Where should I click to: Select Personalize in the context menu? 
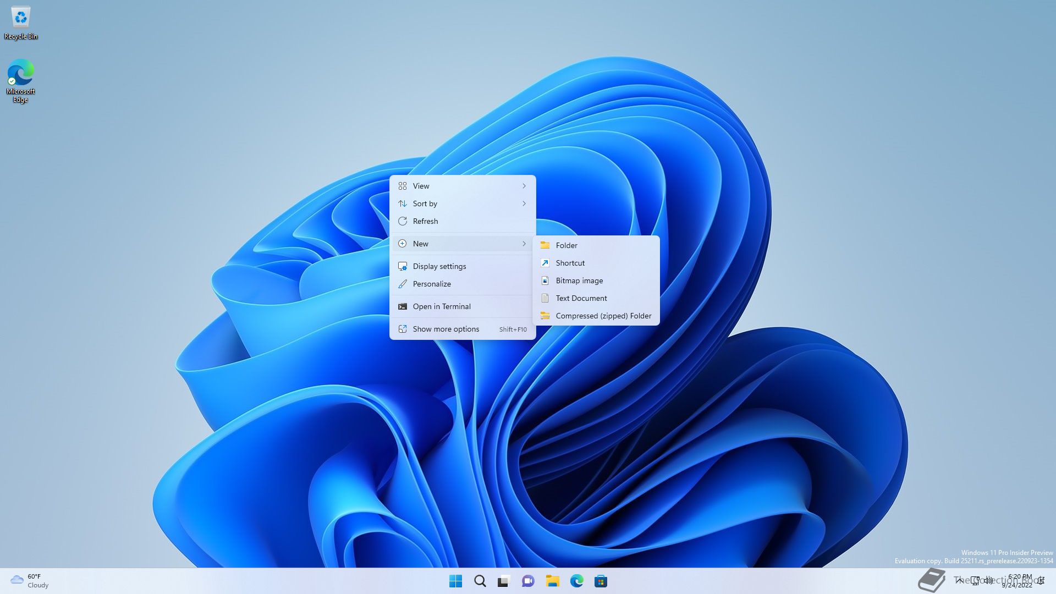tap(431, 284)
